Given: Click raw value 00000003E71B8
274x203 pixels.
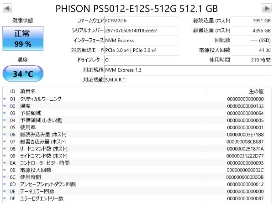Looking at the screenshot, I should 245,135.
